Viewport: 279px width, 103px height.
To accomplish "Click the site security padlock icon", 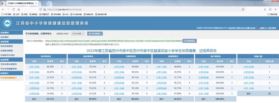I will [44, 9].
